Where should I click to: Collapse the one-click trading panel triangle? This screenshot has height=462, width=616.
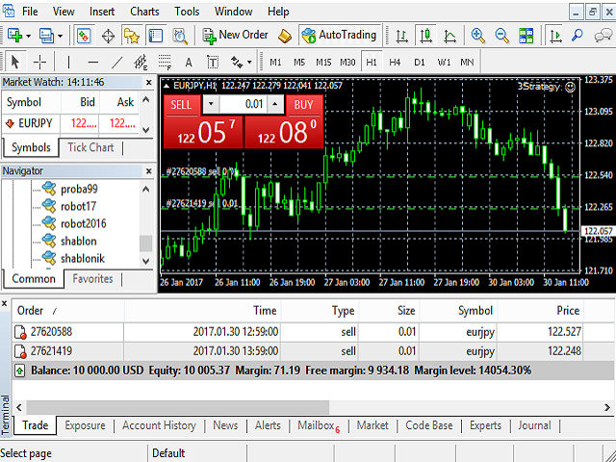(167, 86)
